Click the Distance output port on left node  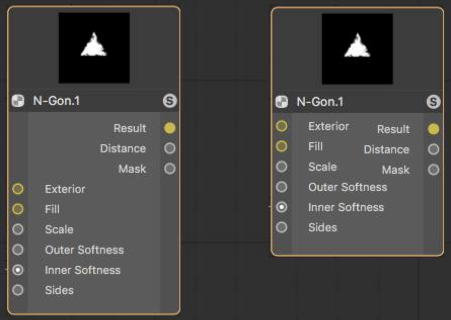pos(170,148)
